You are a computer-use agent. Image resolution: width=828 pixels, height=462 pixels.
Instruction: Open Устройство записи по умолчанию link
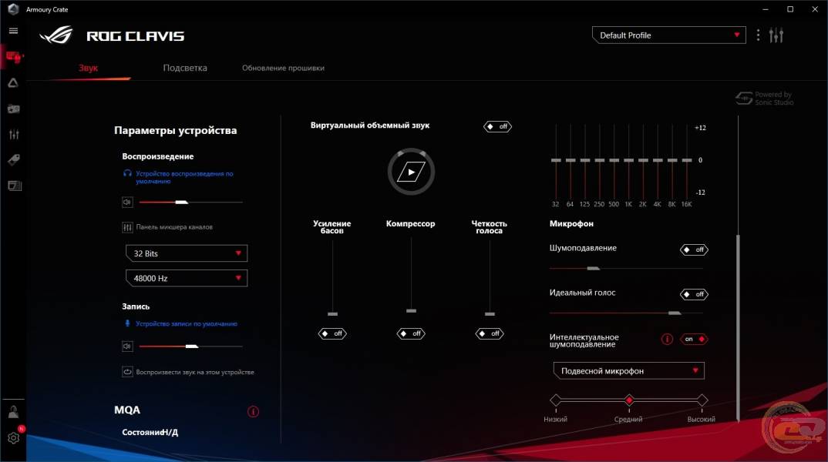pos(187,324)
